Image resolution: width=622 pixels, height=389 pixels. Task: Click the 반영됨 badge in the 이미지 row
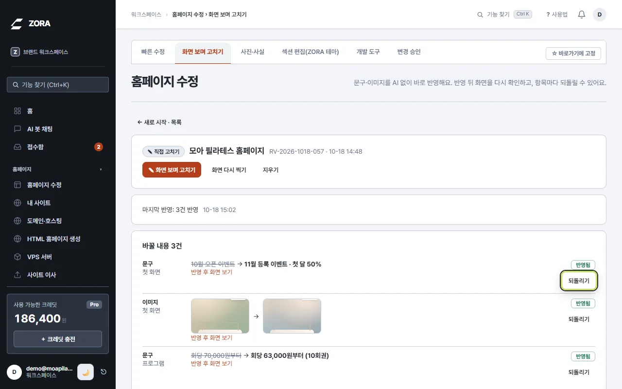(583, 303)
